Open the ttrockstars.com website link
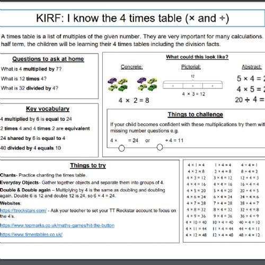Image resolution: width=265 pixels, height=265 pixels. coord(23,210)
